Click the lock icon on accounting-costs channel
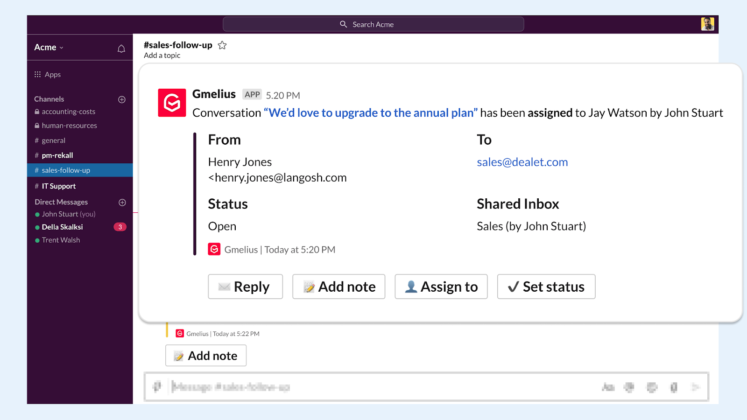The image size is (747, 420). (37, 112)
